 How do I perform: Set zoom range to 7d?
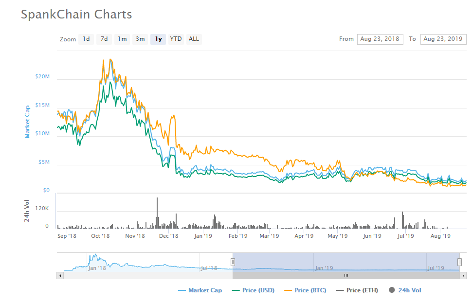click(104, 39)
